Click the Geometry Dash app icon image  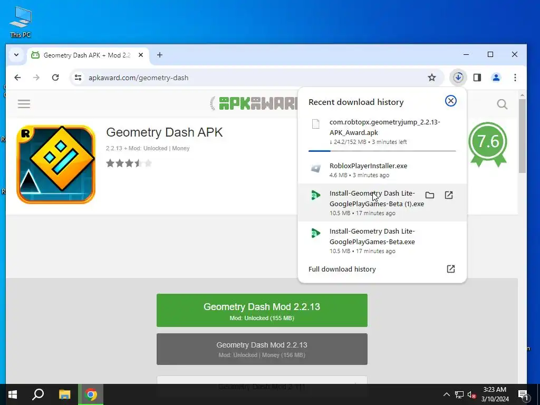coord(56,165)
